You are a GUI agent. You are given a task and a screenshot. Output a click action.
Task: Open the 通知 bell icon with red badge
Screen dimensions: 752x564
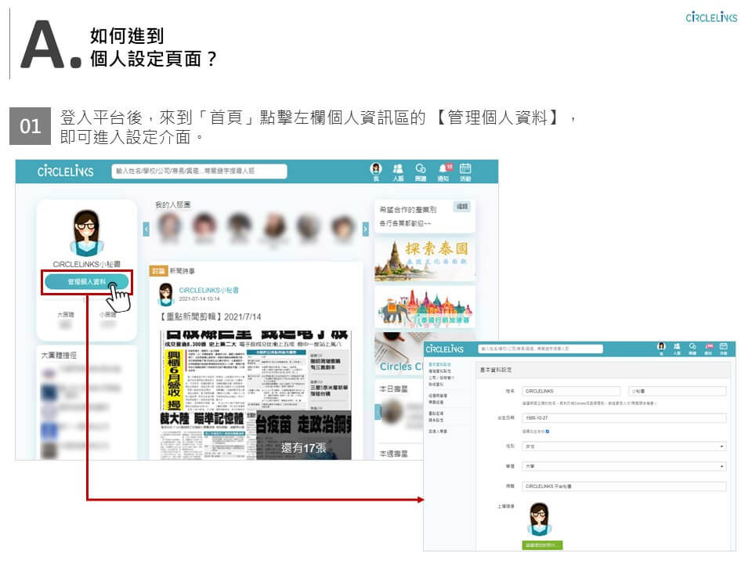click(x=444, y=172)
